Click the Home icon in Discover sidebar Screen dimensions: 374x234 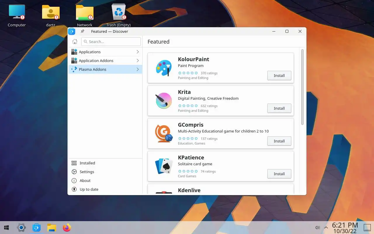pos(75,42)
